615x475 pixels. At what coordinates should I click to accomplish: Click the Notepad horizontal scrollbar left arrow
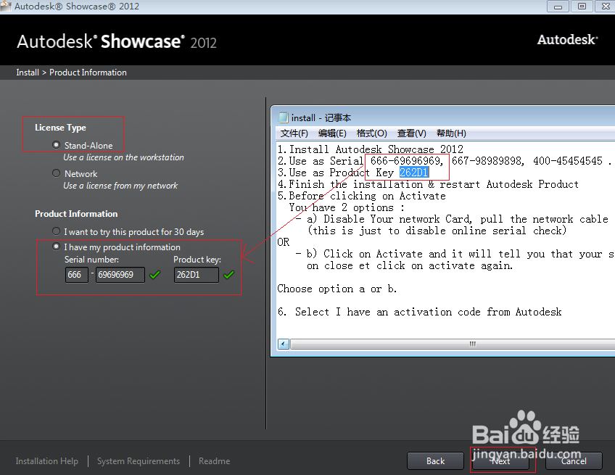click(284, 344)
